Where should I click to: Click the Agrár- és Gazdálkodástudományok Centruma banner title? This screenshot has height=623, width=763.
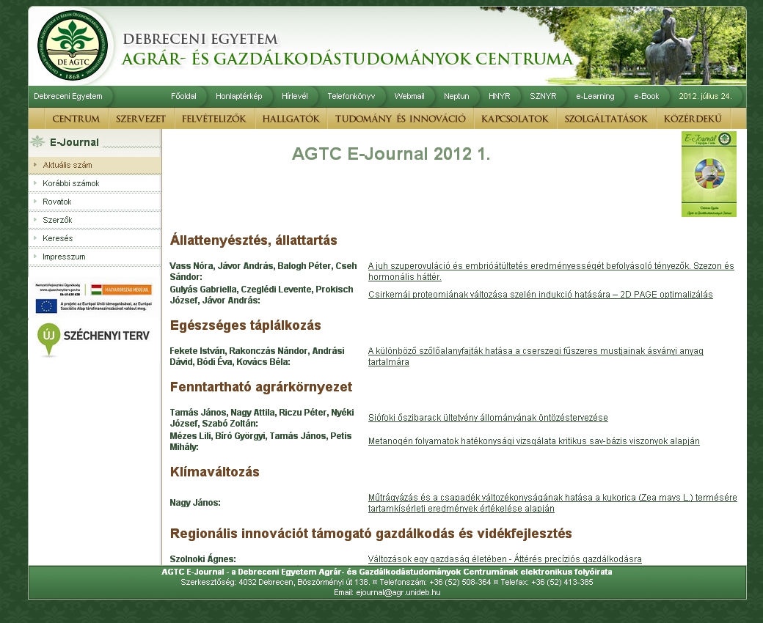[x=348, y=59]
